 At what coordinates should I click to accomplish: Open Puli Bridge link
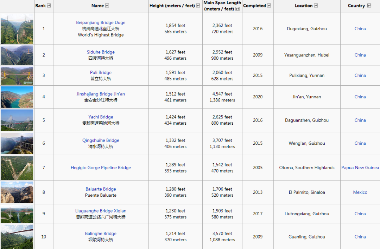click(x=101, y=73)
